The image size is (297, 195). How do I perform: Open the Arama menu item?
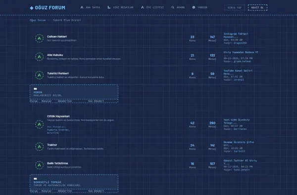178,7
